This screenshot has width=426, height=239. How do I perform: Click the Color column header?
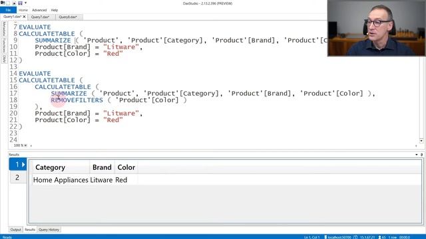click(x=126, y=167)
